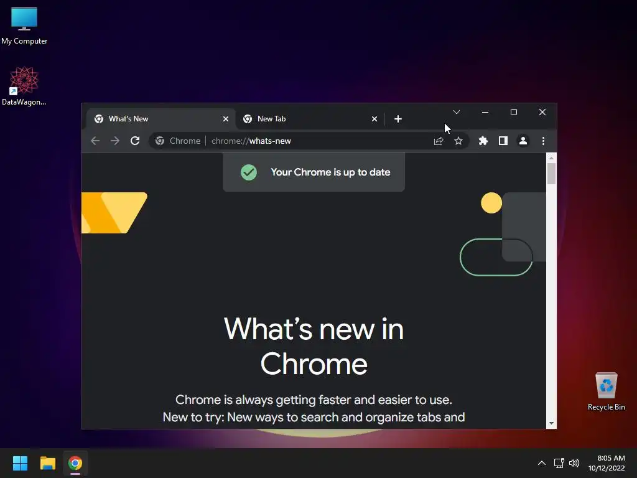Screen dimensions: 637x478
Task: Click the 'Your Chrome is up to date' text
Action: coord(330,172)
